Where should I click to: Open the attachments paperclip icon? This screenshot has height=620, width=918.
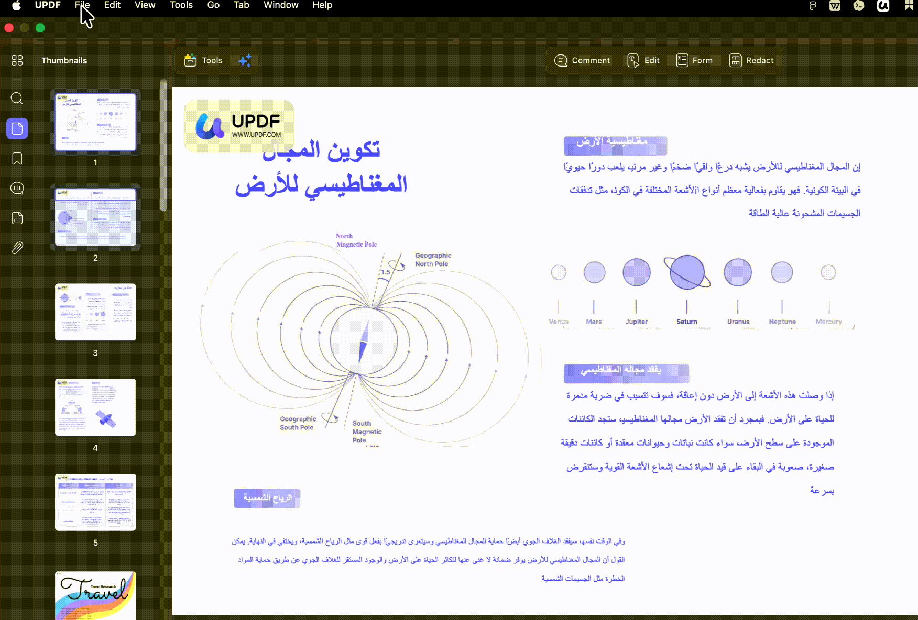click(x=17, y=248)
